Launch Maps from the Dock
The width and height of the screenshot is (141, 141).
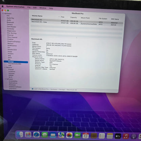coord(61,135)
